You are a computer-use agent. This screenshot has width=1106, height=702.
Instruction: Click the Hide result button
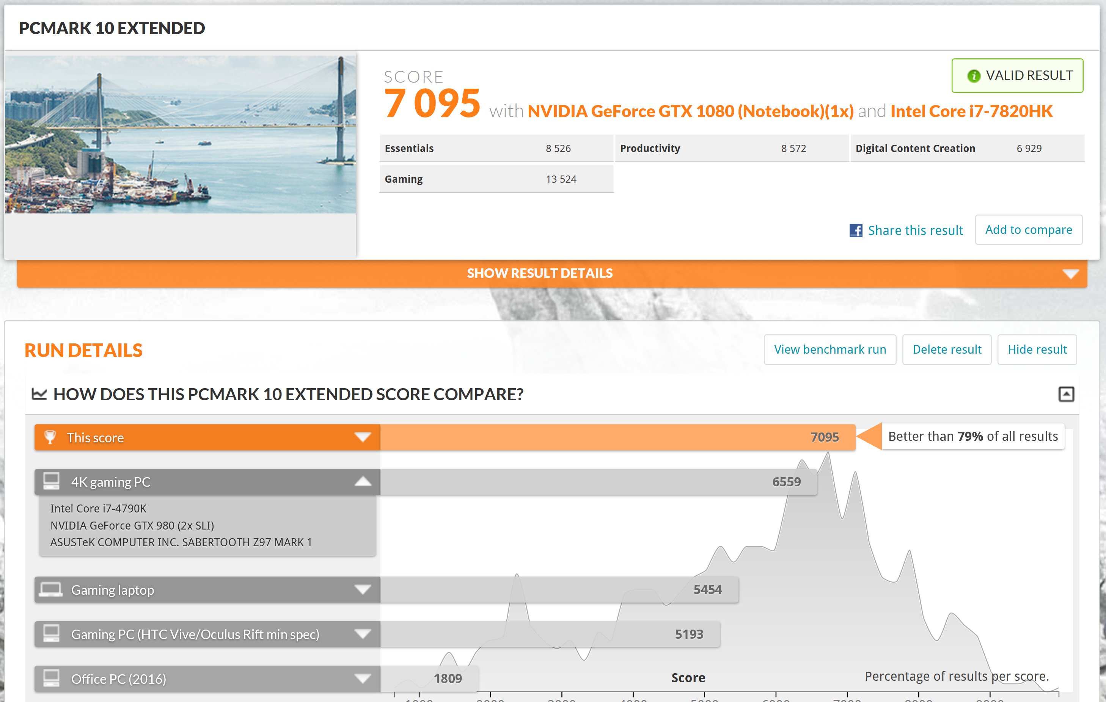point(1037,349)
